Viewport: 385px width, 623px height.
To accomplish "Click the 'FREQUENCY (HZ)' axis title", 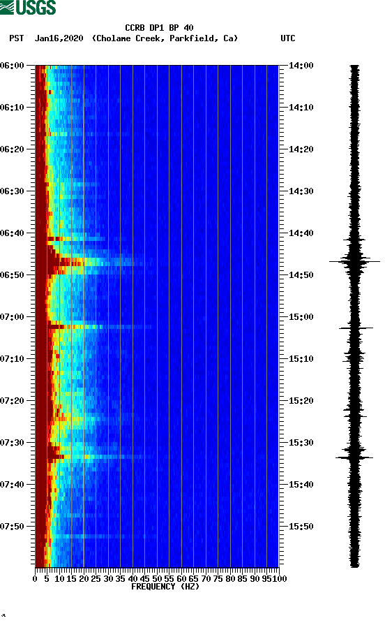I will click(x=165, y=587).
